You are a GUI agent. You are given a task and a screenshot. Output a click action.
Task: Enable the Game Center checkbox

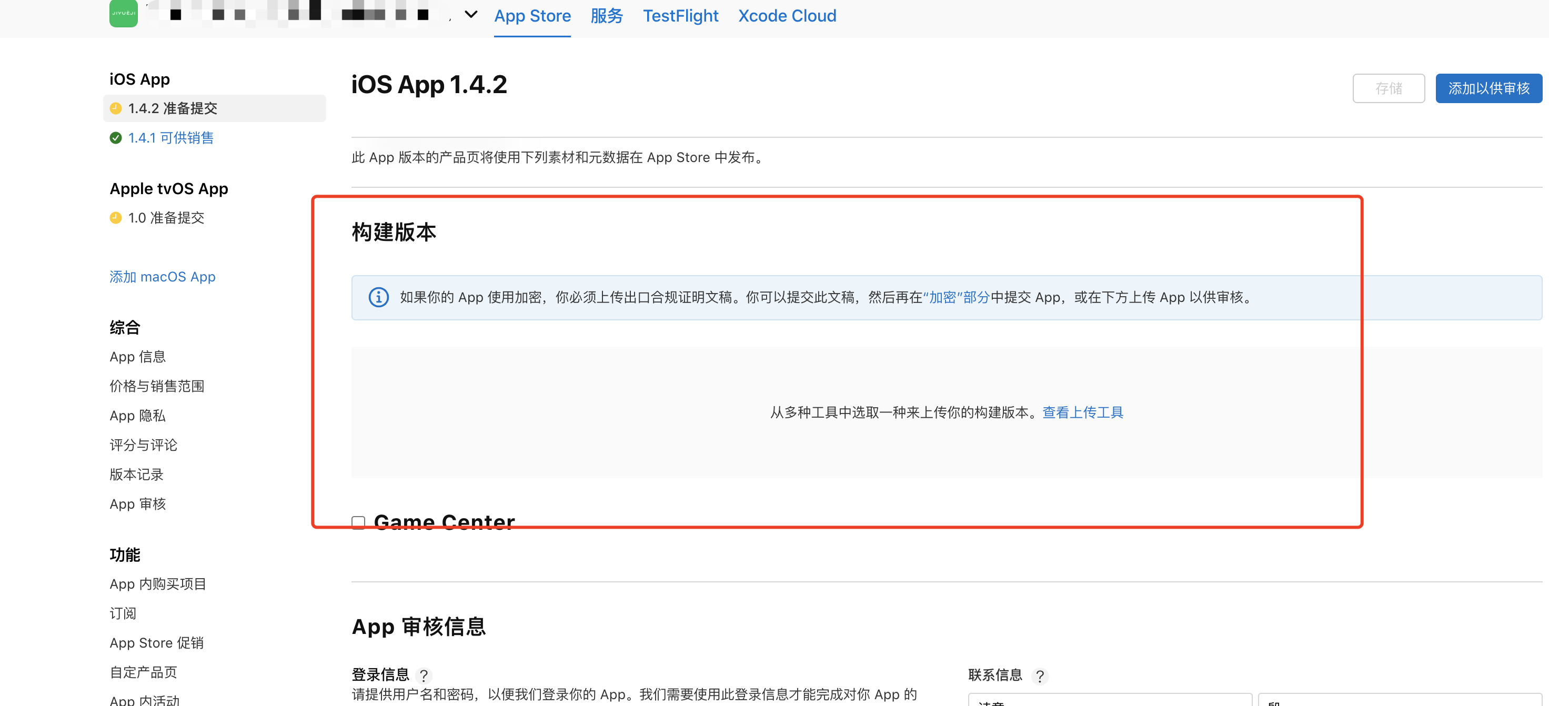pos(358,522)
